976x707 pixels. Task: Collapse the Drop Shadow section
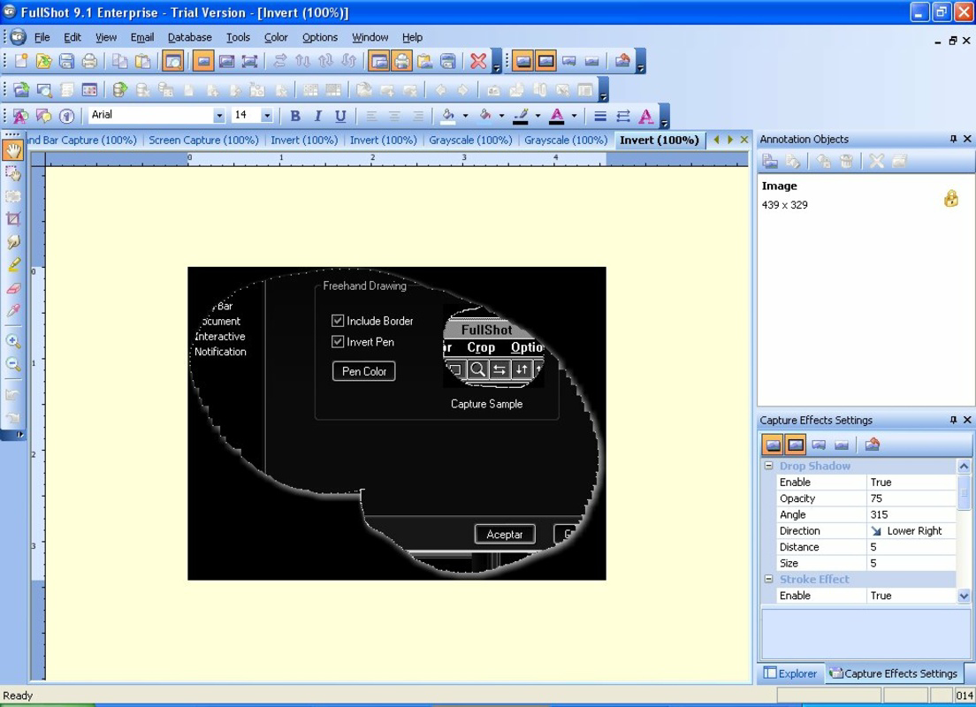pos(768,466)
